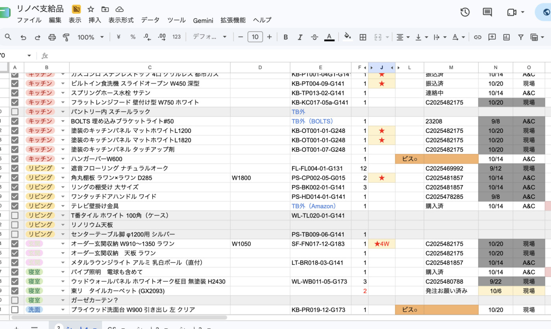Open category dropdown for ハンガーバーW600 row
The image size is (551, 329).
pos(63,159)
